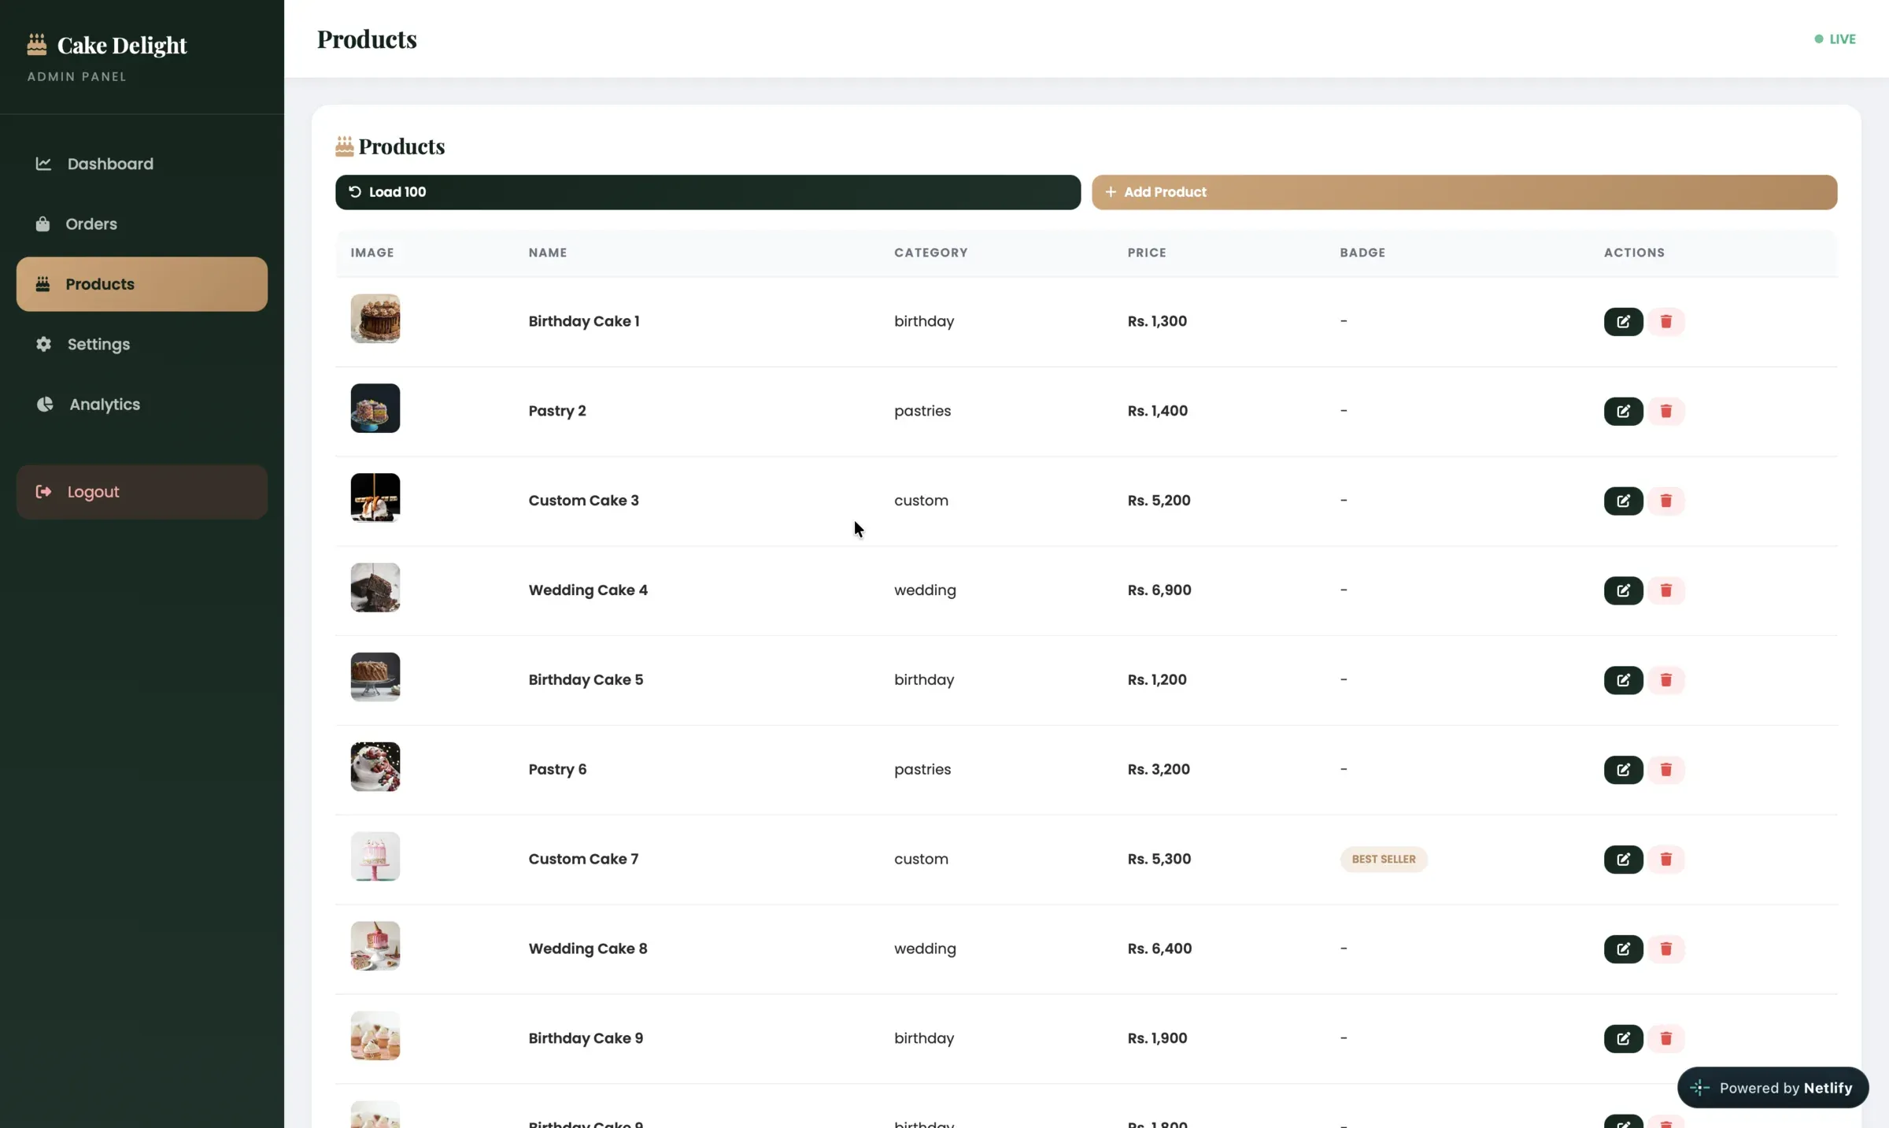The width and height of the screenshot is (1889, 1128).
Task: Delete the Birthday Cake 1 product
Action: point(1665,321)
